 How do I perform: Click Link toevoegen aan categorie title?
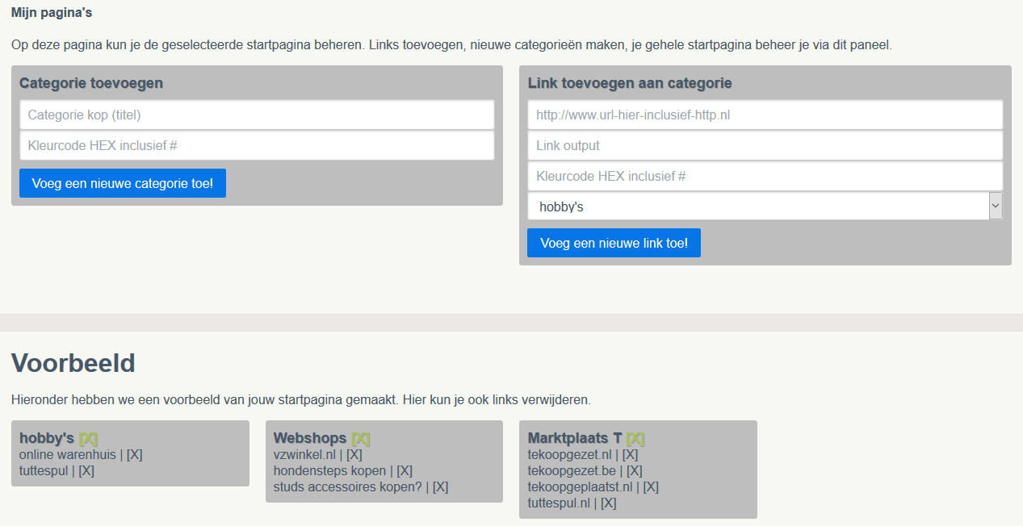tap(630, 83)
